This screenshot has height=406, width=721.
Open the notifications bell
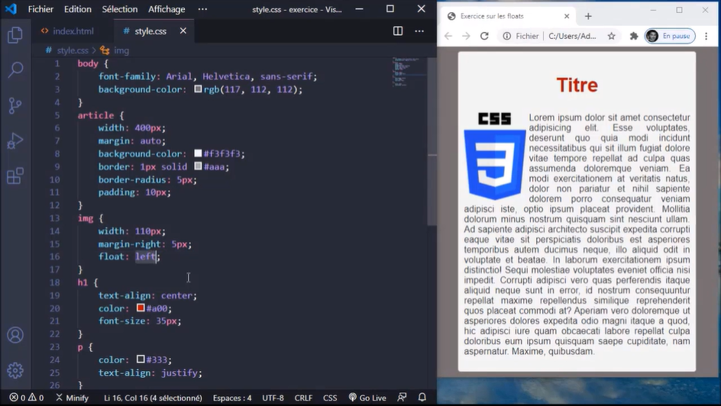(x=422, y=398)
